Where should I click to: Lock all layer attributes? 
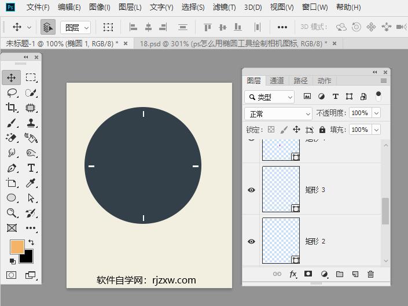point(322,130)
